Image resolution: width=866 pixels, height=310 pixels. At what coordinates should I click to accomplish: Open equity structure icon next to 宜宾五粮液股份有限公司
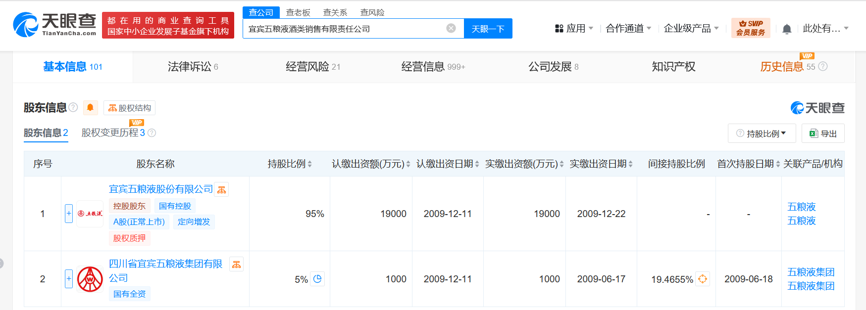tap(221, 190)
